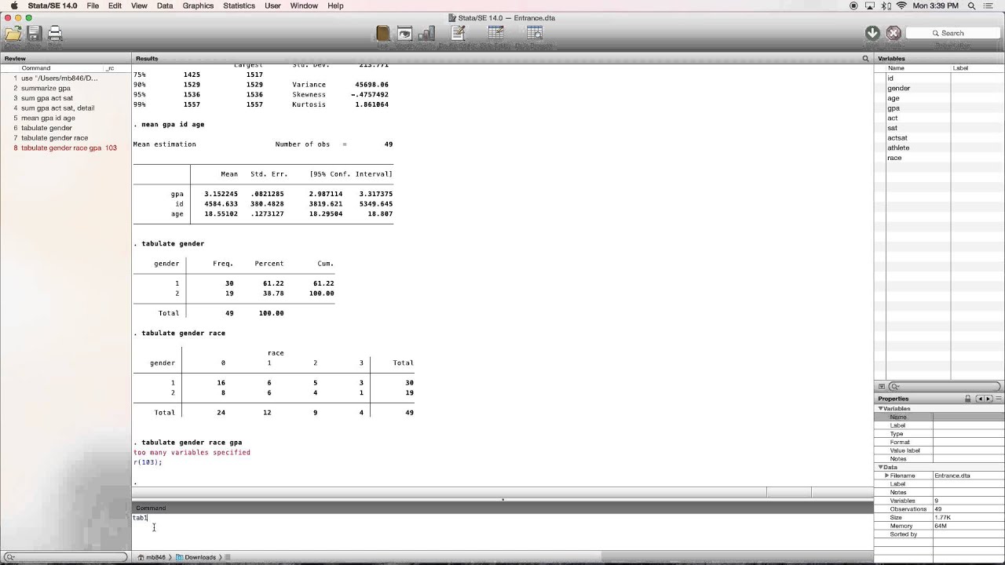Expand the Filename row disclosure triangle
This screenshot has height=565, width=1005.
[886, 476]
